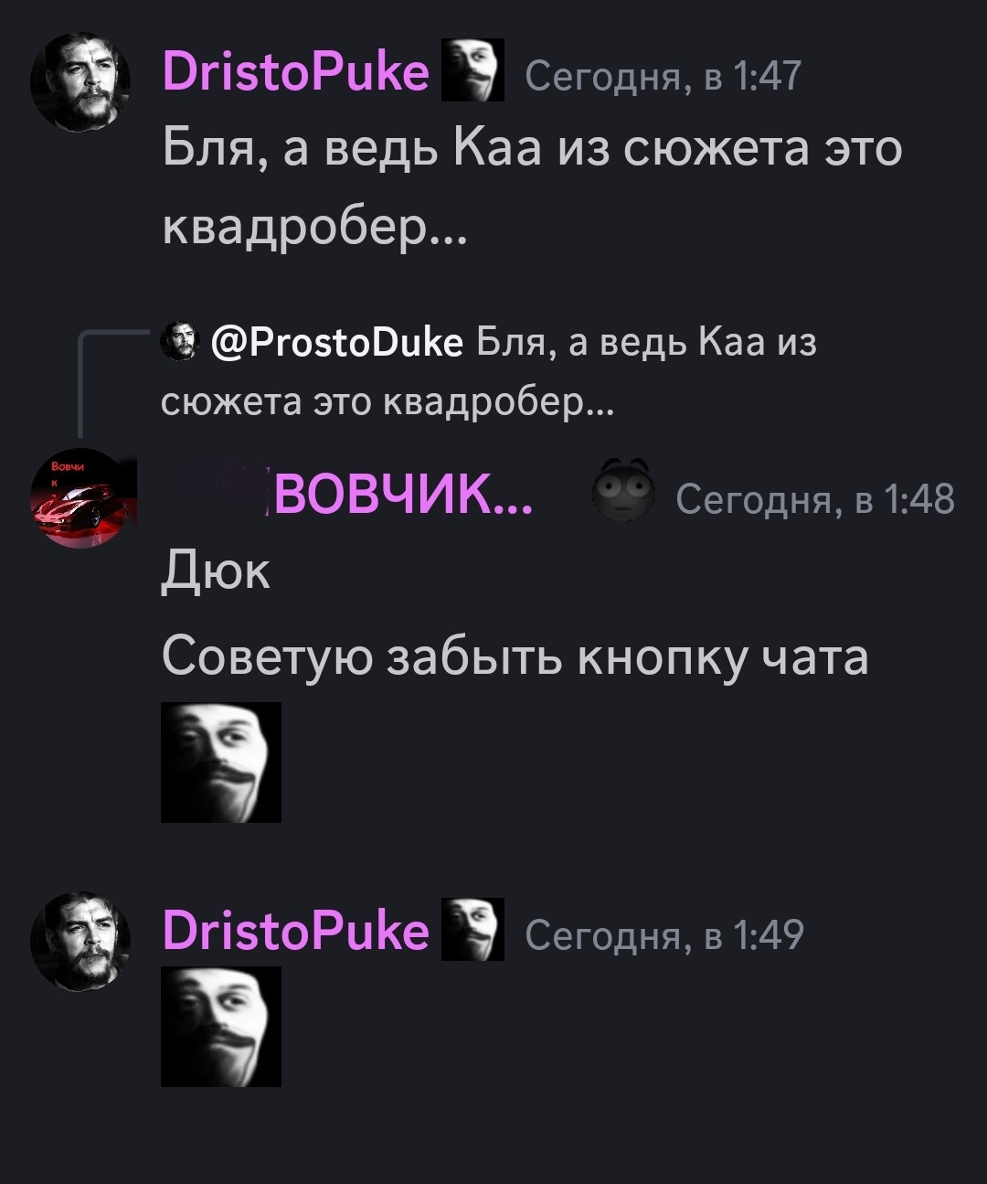Tap the timestamp "Сегодня, в 1:48"

click(x=815, y=499)
